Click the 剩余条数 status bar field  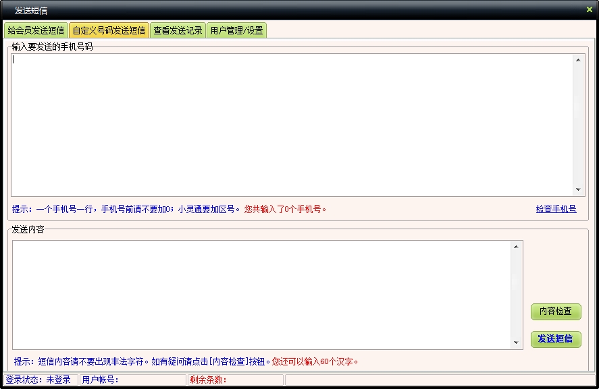[x=234, y=380]
